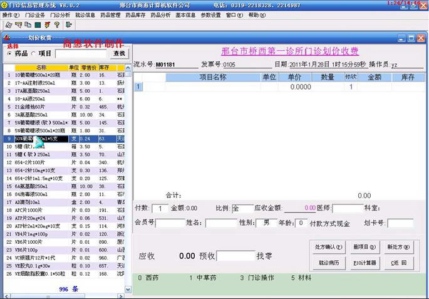
Task: Click the 处方确认(P) button
Action: coord(328,247)
